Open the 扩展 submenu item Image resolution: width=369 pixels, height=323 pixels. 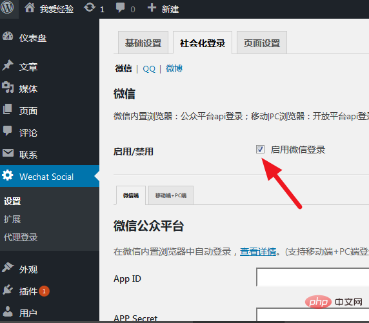[12, 219]
